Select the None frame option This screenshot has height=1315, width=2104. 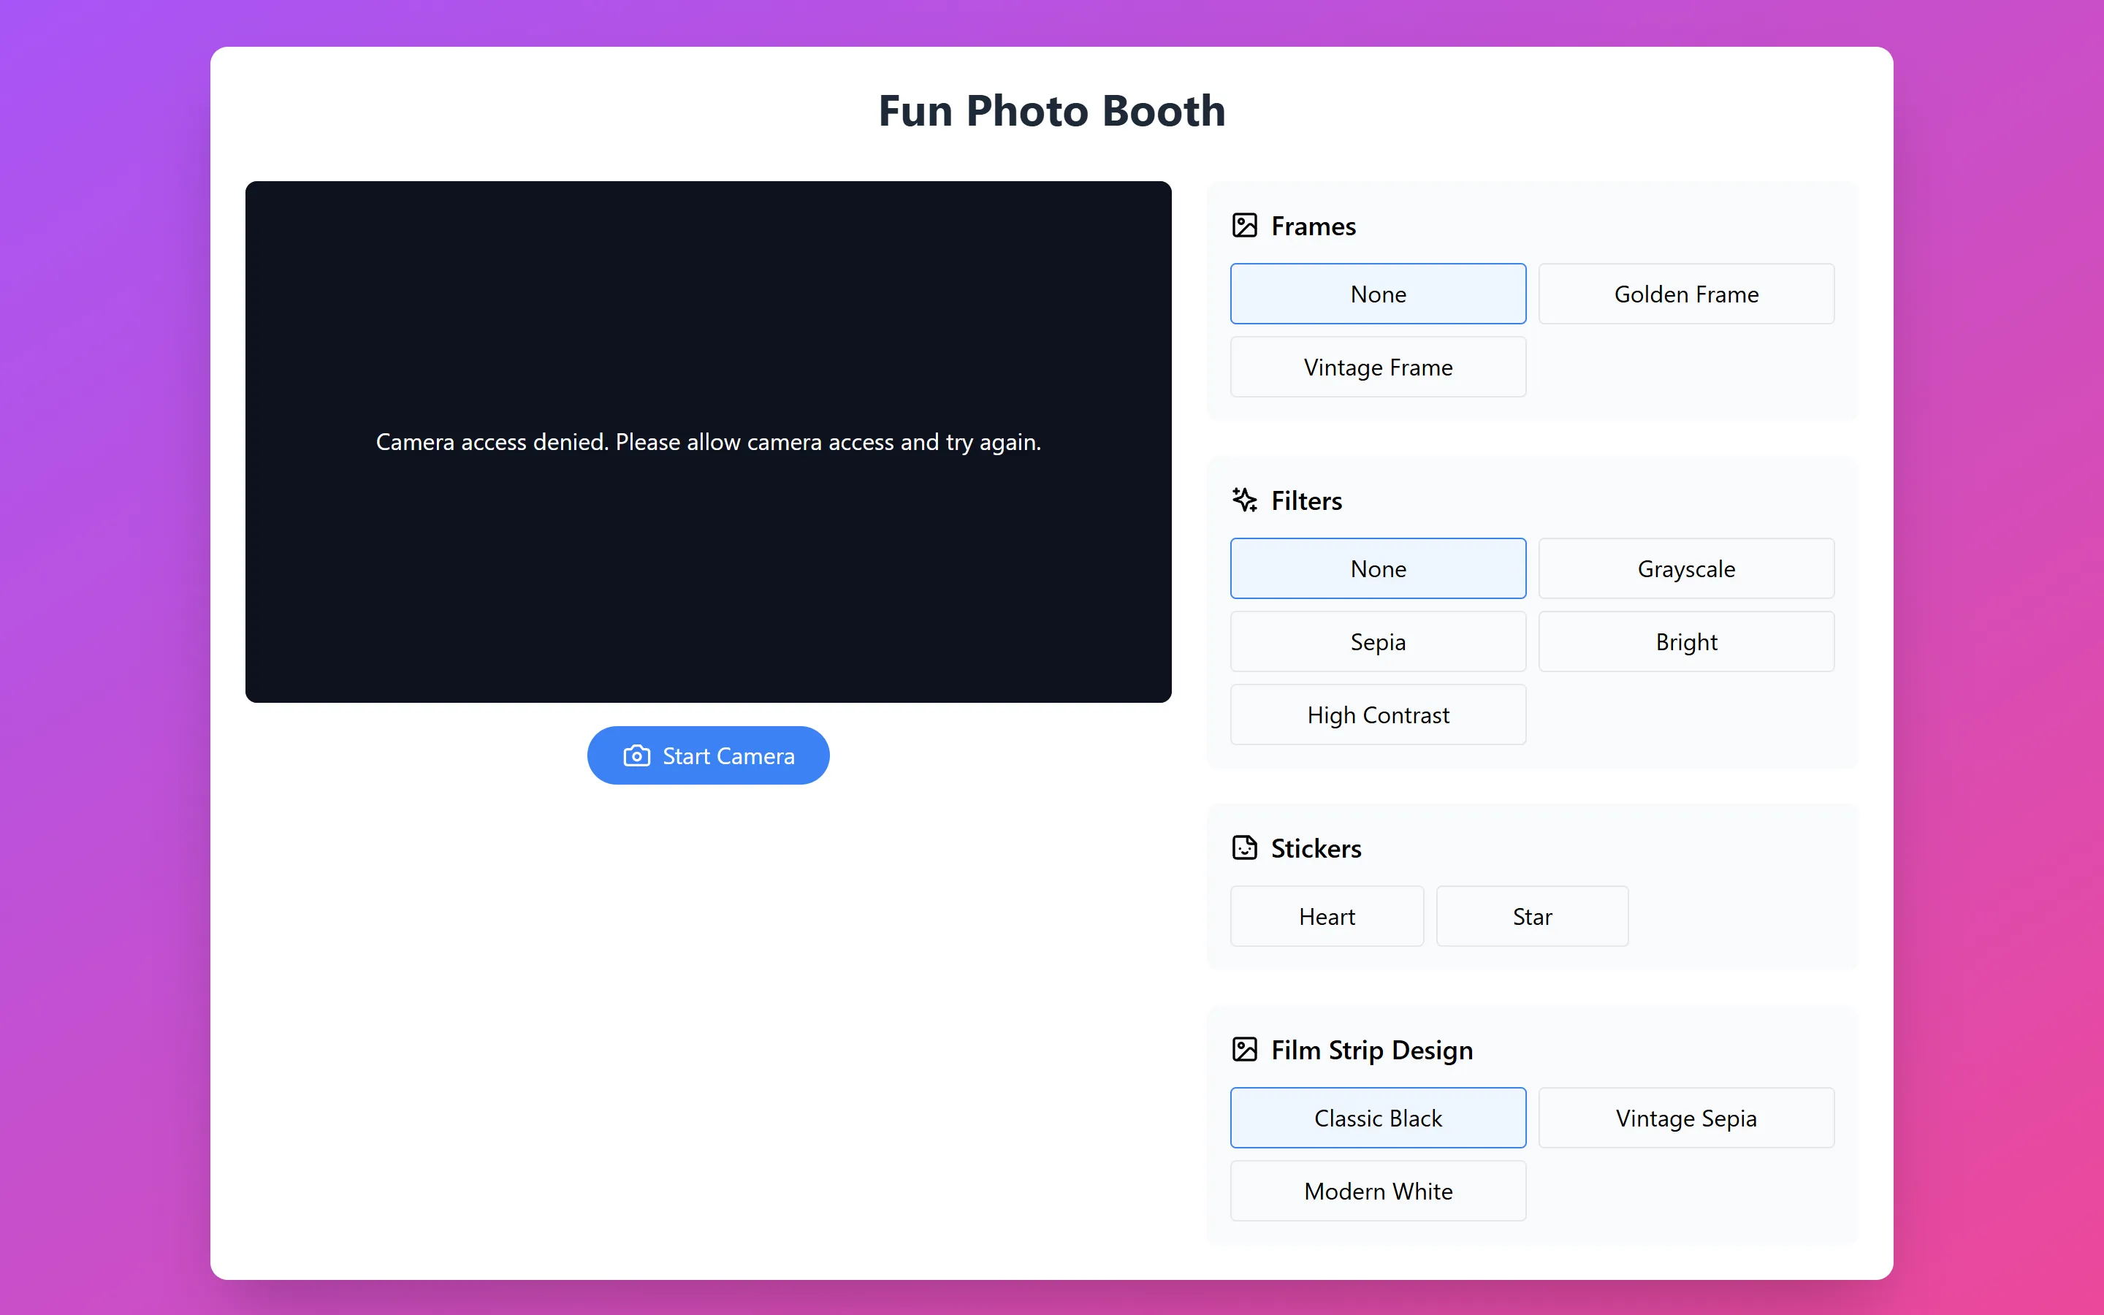pos(1378,294)
